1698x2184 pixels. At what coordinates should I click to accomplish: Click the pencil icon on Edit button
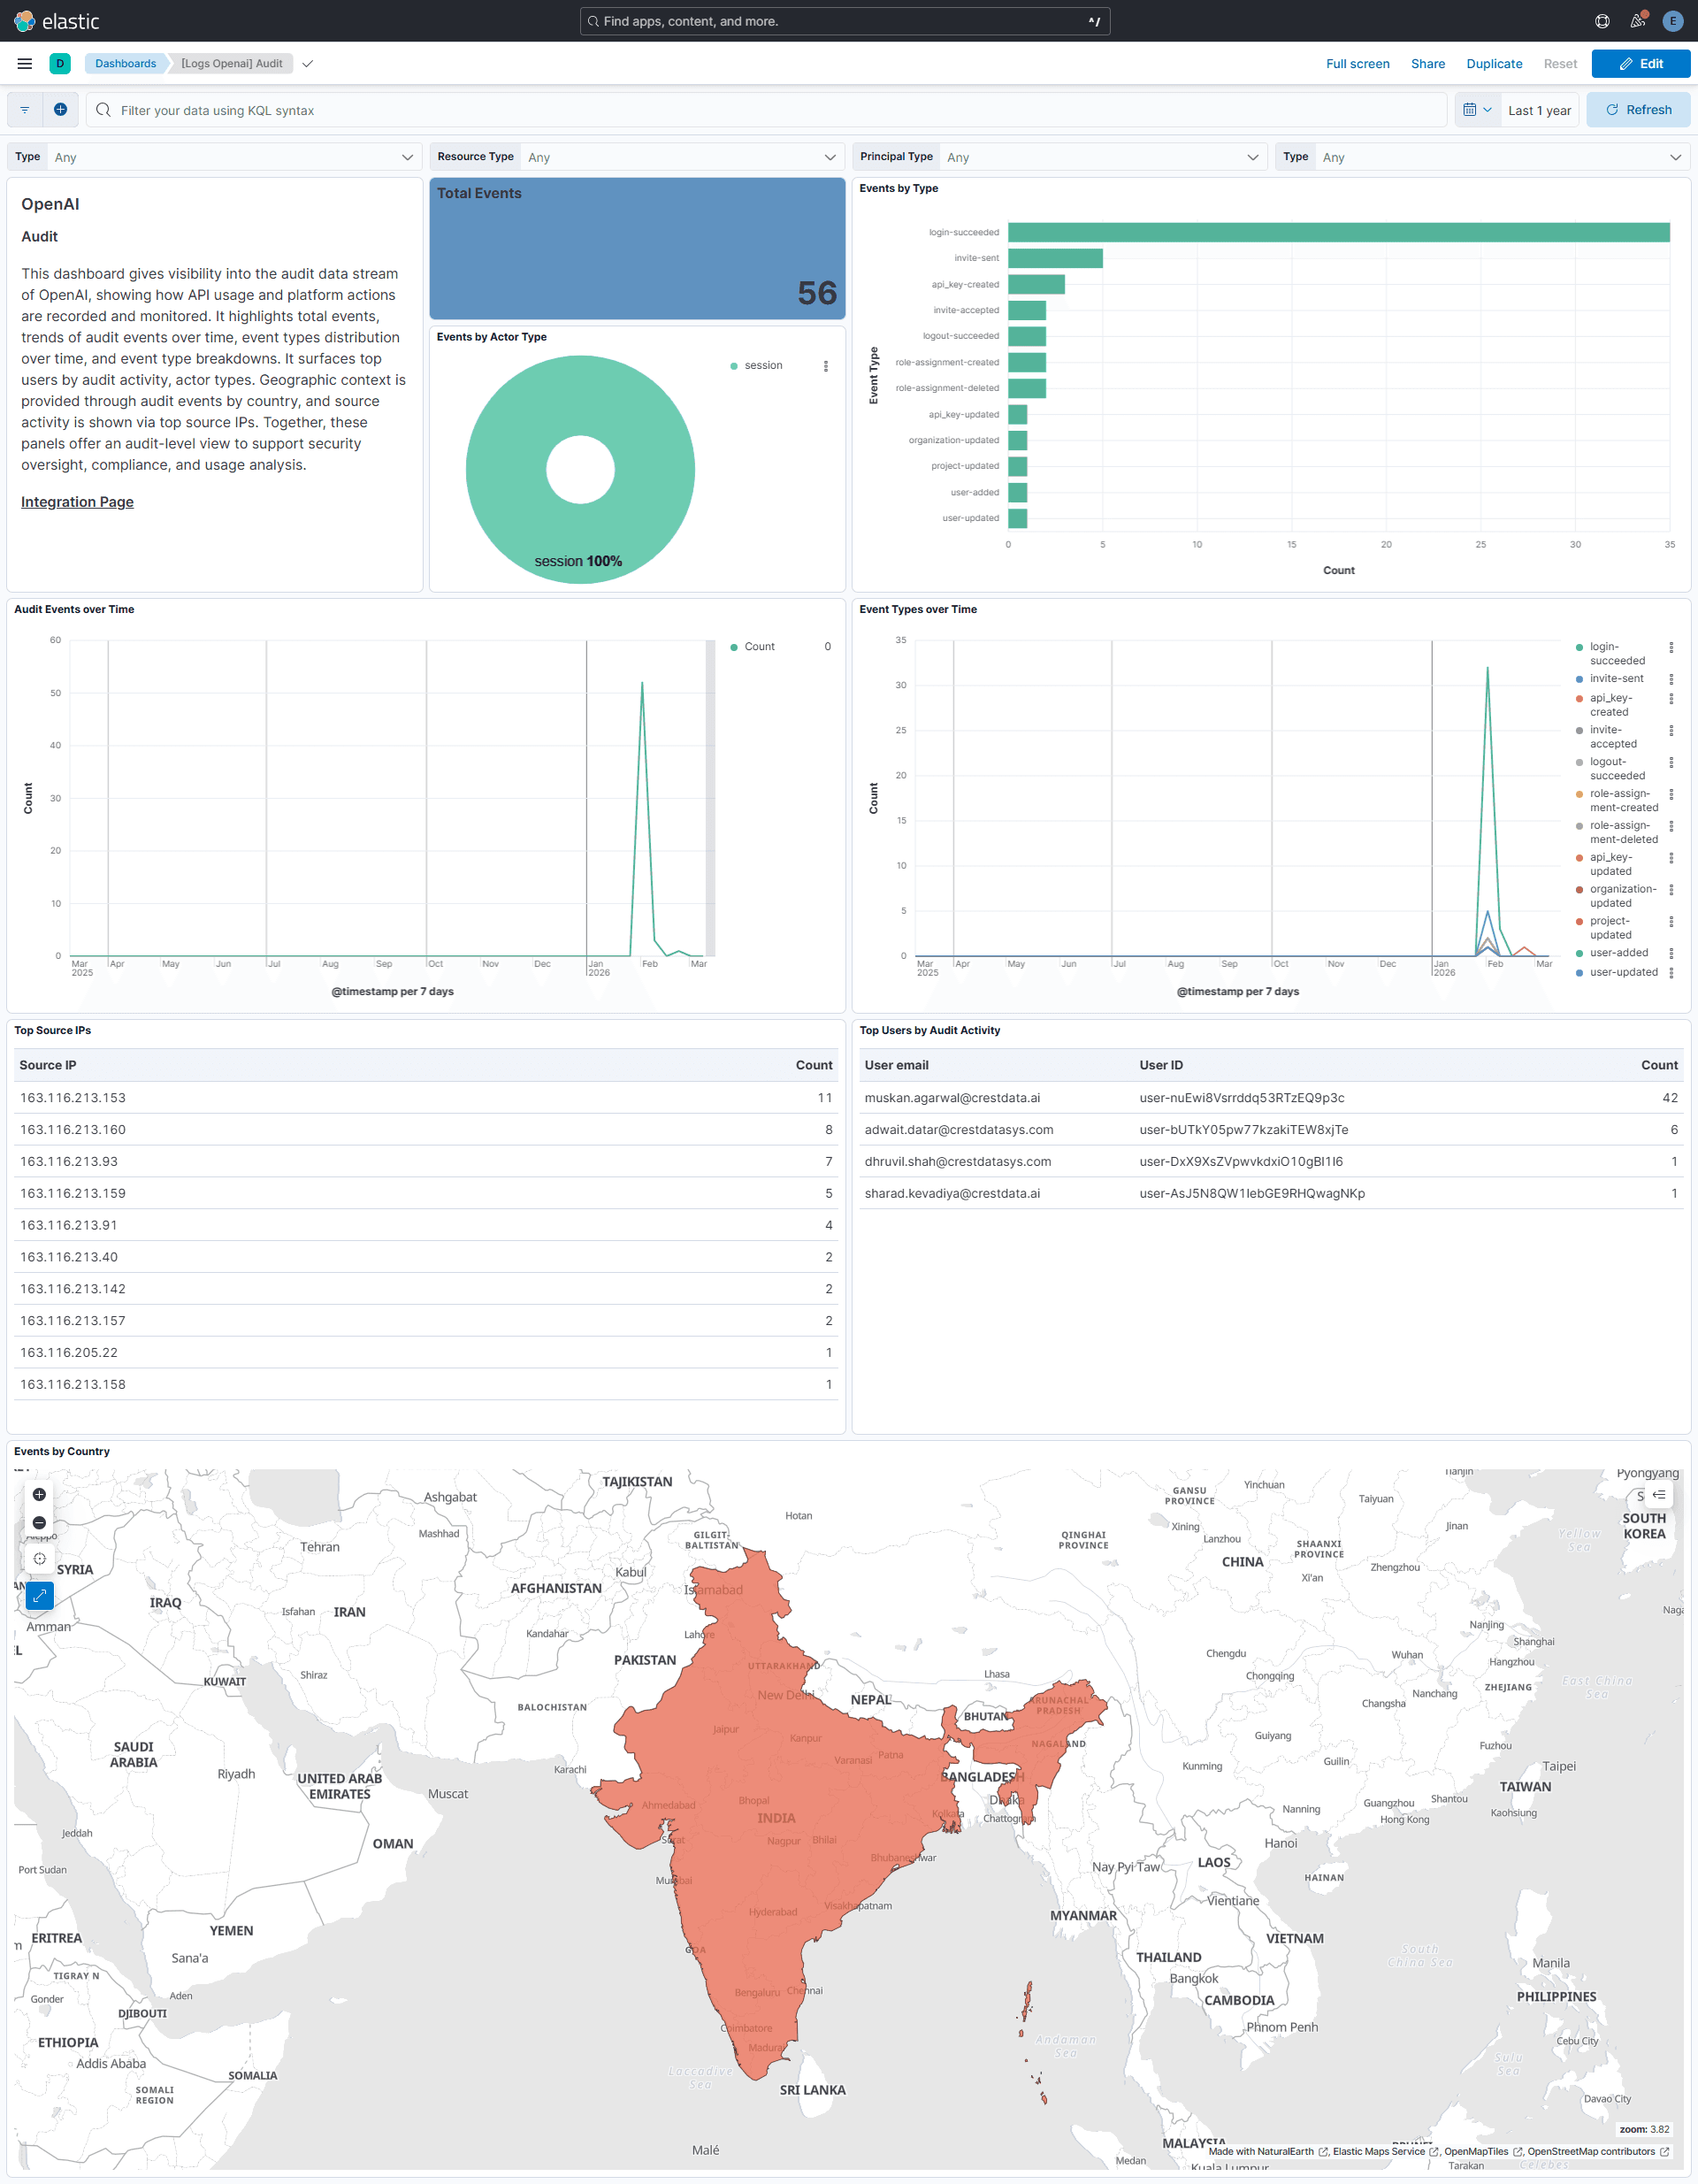1626,64
